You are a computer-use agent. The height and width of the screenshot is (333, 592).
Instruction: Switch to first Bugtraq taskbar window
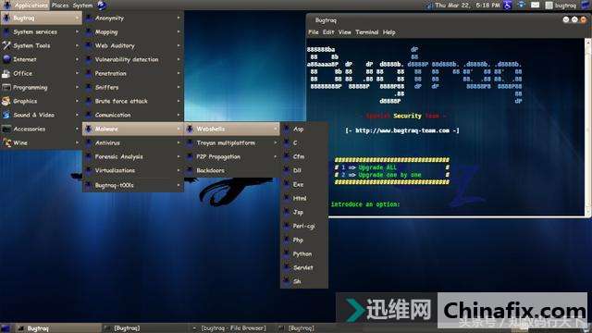pos(58,328)
